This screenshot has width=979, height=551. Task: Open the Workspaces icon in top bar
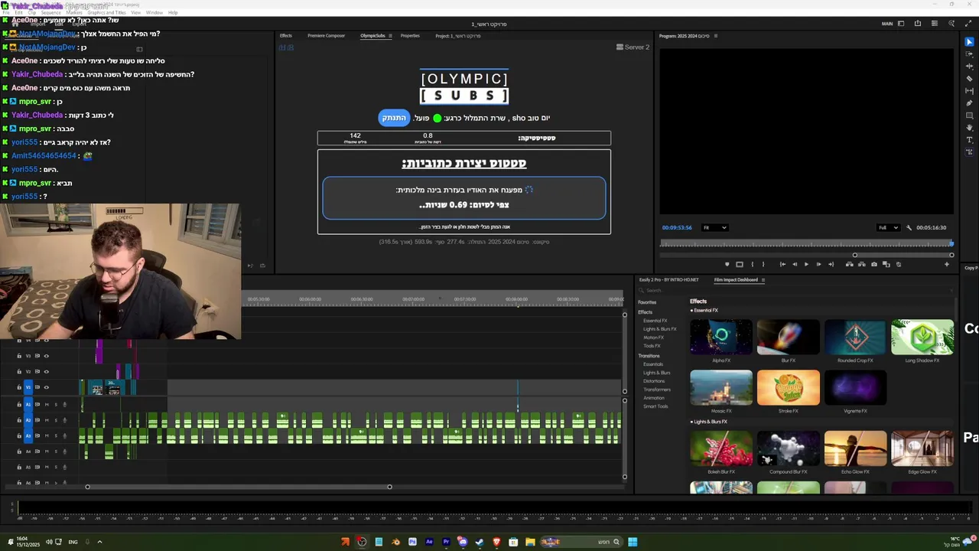(901, 24)
